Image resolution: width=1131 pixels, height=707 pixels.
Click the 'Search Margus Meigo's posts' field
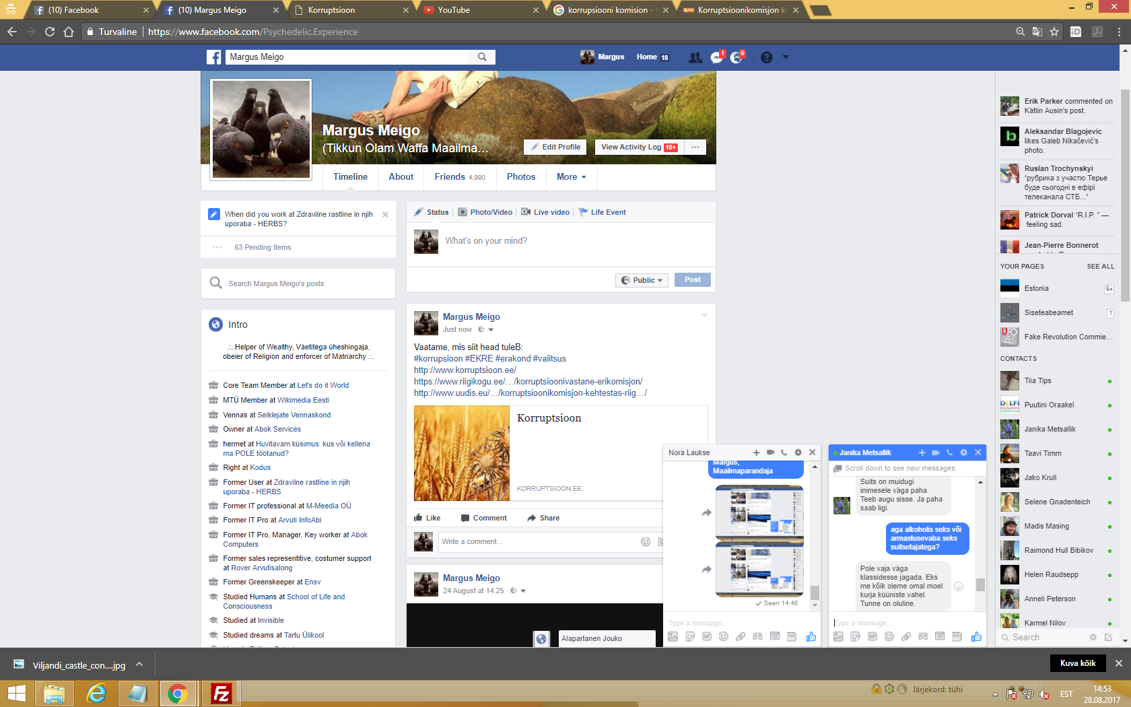coord(298,283)
